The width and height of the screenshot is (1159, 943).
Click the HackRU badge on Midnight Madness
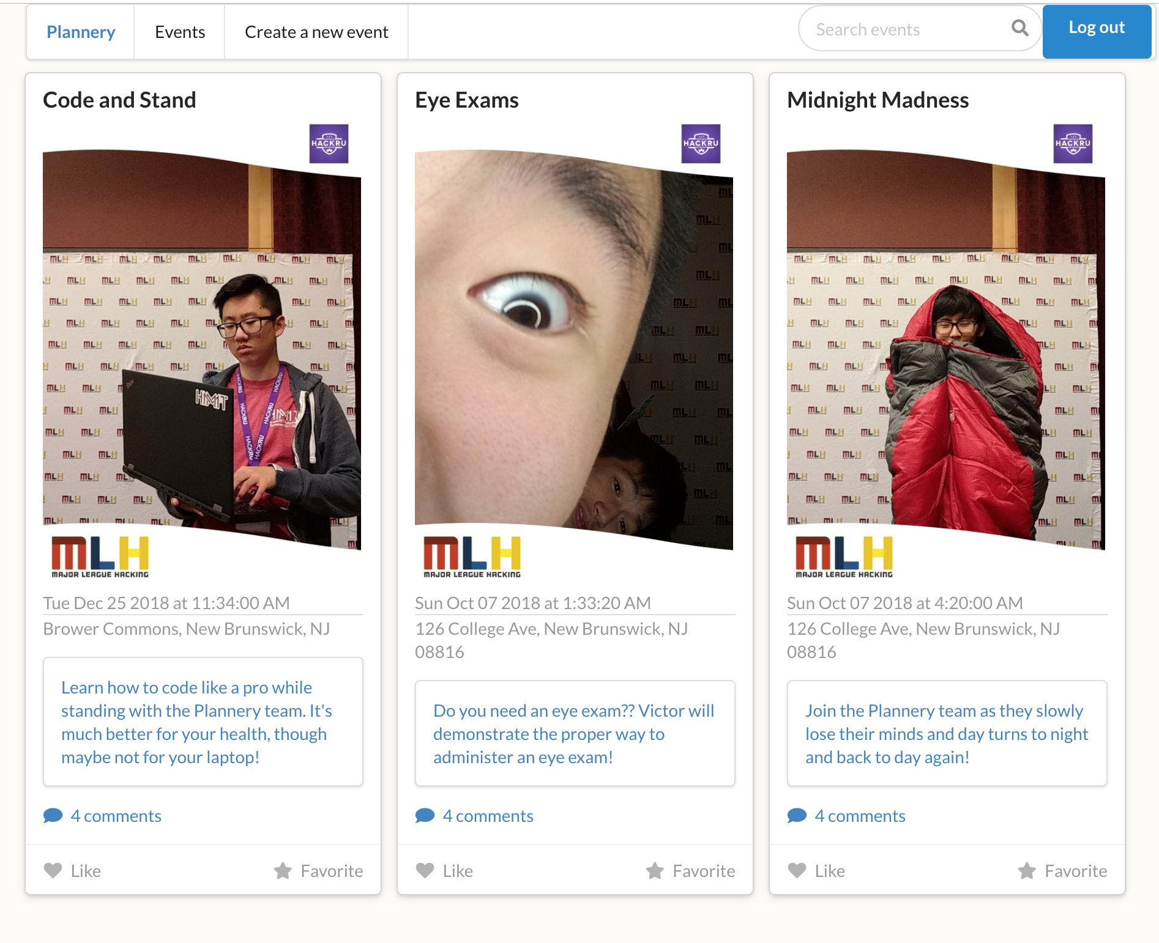coord(1073,144)
